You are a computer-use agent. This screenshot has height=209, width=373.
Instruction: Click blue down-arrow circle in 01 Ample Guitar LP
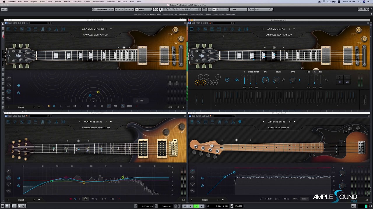tap(227, 80)
